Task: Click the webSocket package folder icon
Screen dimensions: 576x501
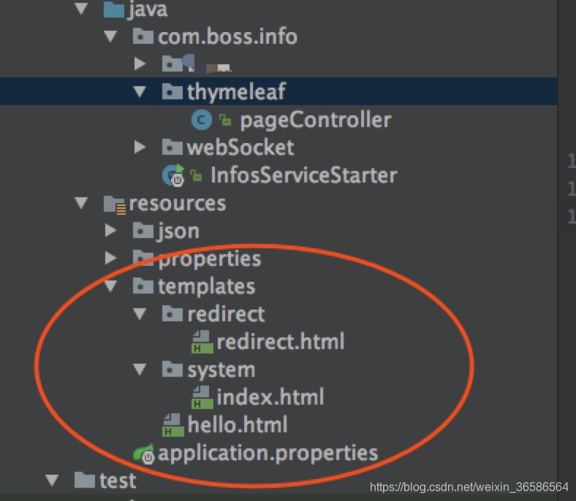Action: tap(173, 147)
